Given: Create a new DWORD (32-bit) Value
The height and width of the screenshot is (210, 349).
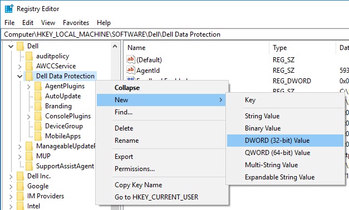Looking at the screenshot, I should coord(286,141).
